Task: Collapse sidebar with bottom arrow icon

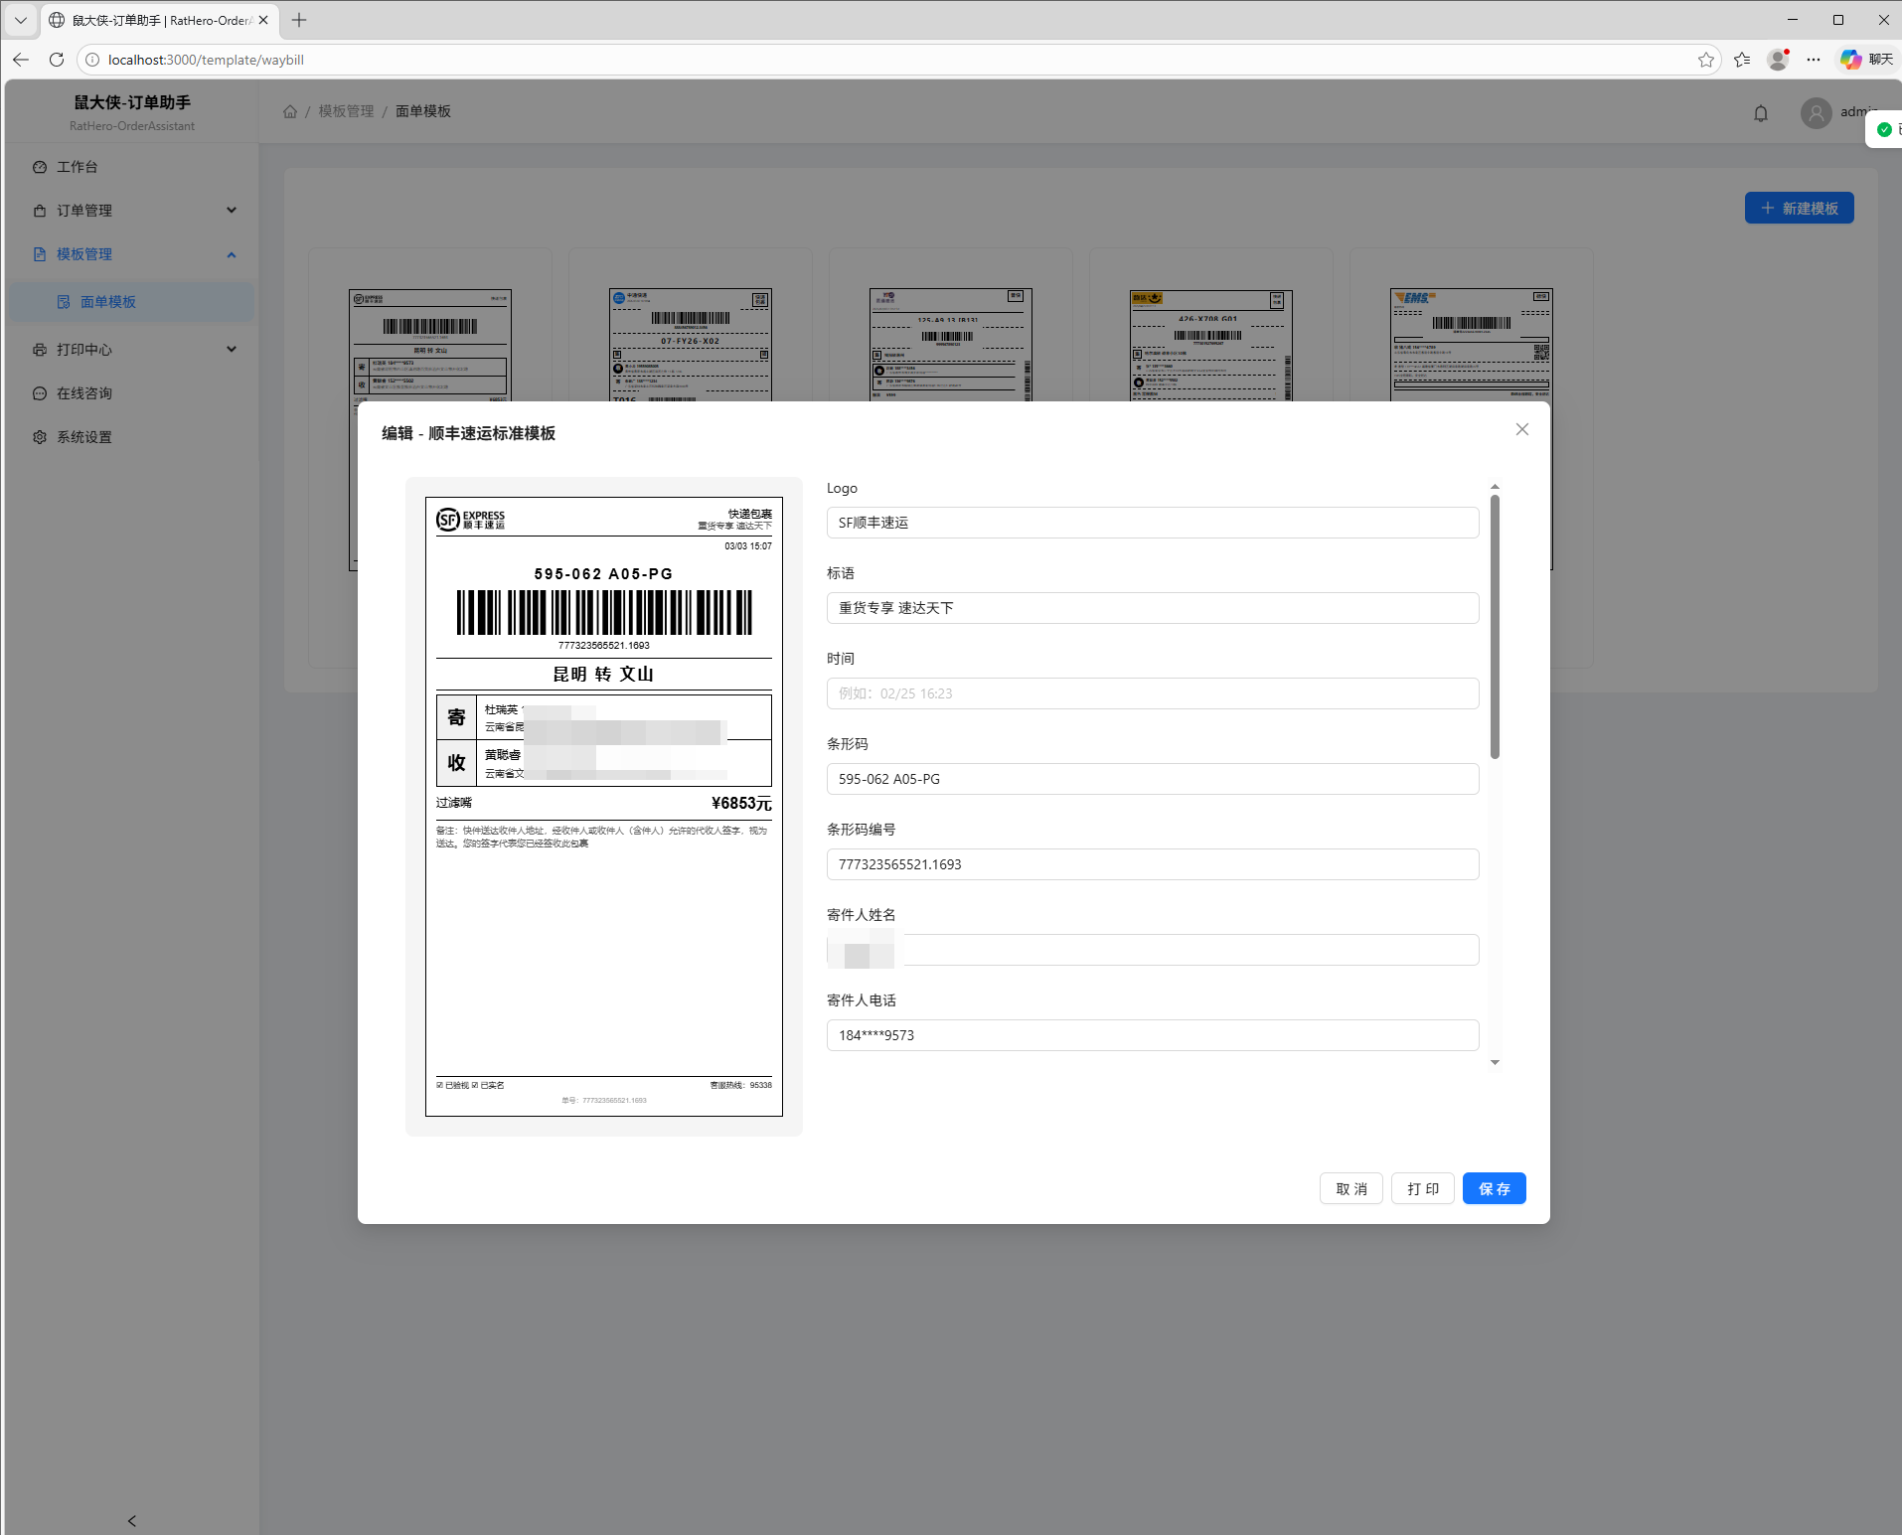Action: (131, 1520)
